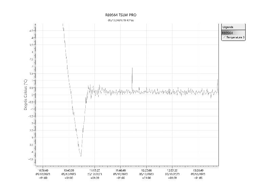The image size is (271, 191).
Task: Click the 2.5 tick on the Y axis
Action: point(31,59)
